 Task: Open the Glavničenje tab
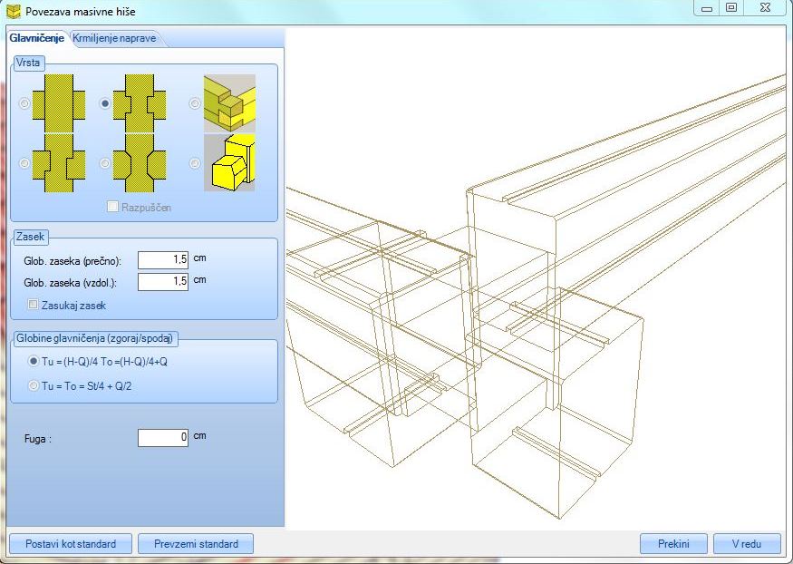click(x=37, y=39)
